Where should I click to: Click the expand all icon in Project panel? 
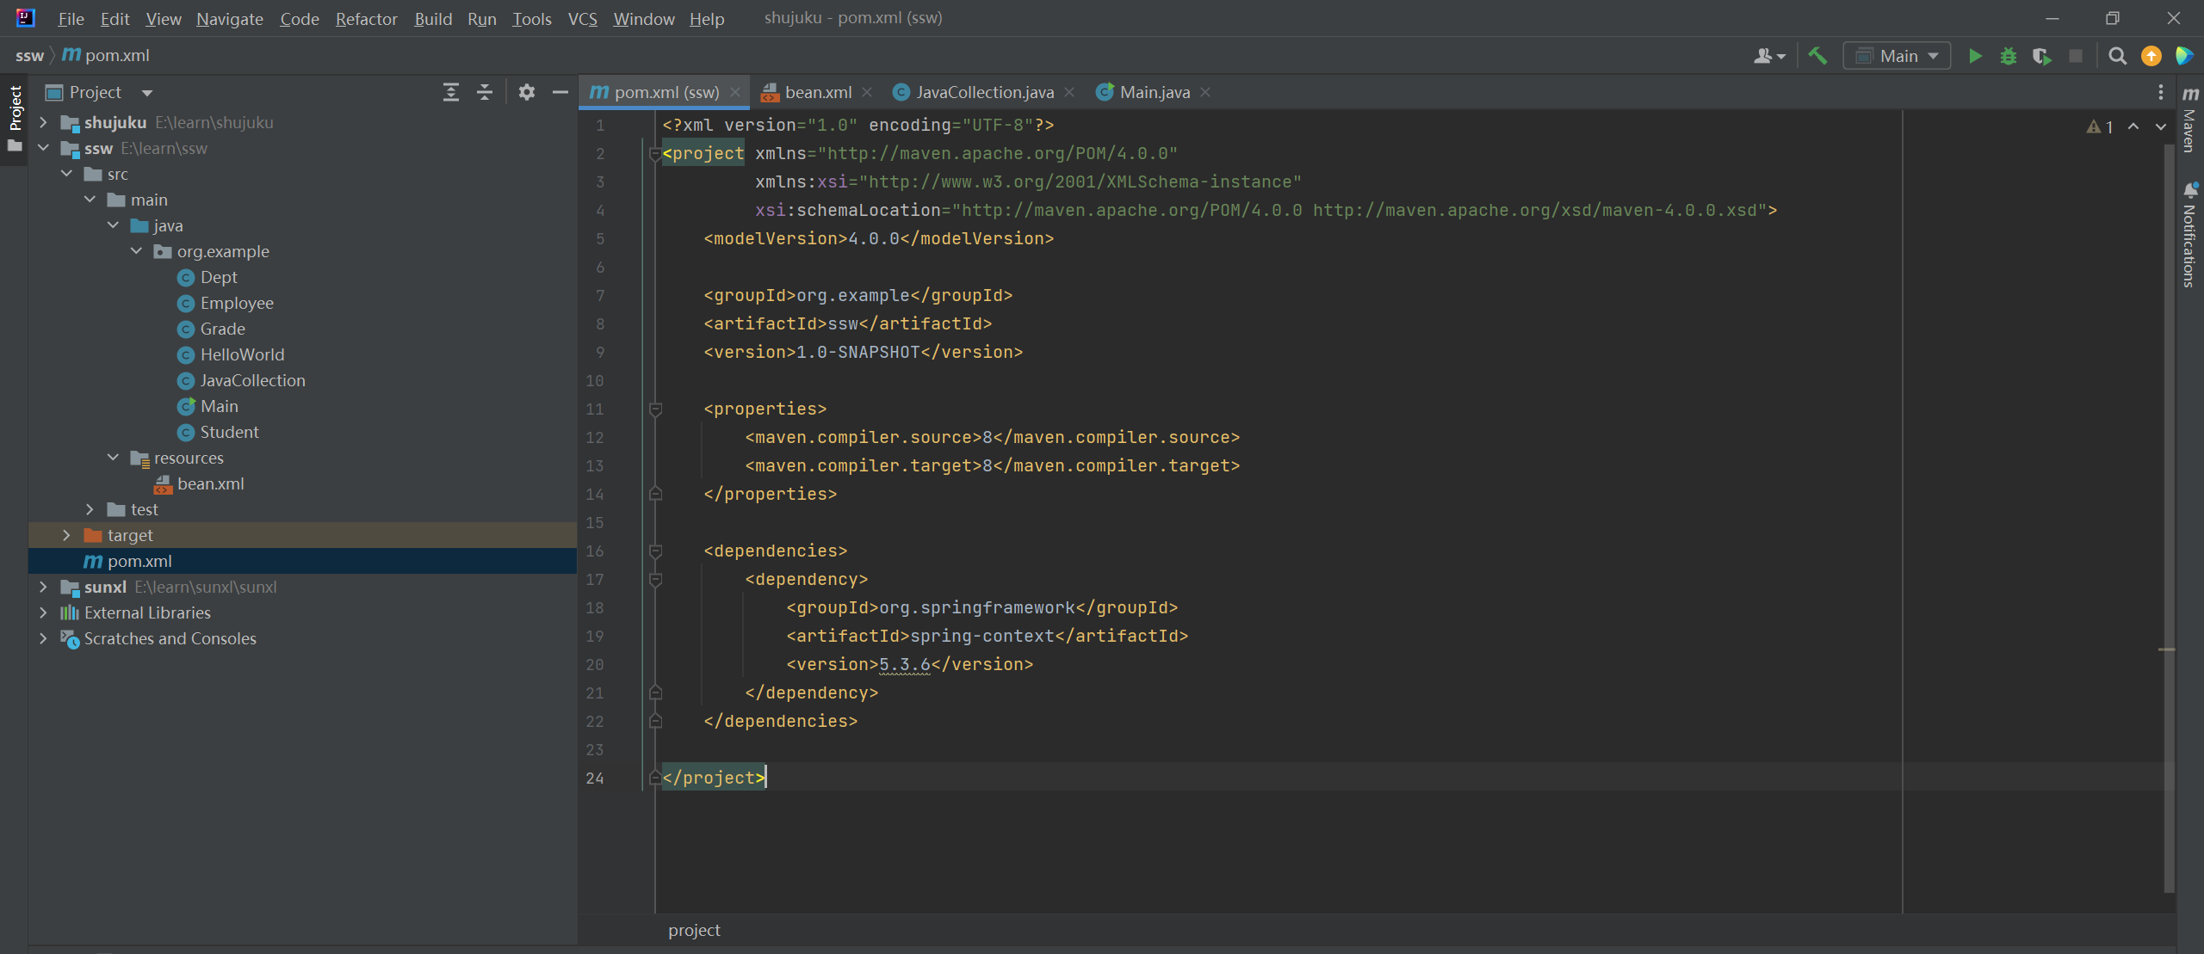tap(450, 92)
